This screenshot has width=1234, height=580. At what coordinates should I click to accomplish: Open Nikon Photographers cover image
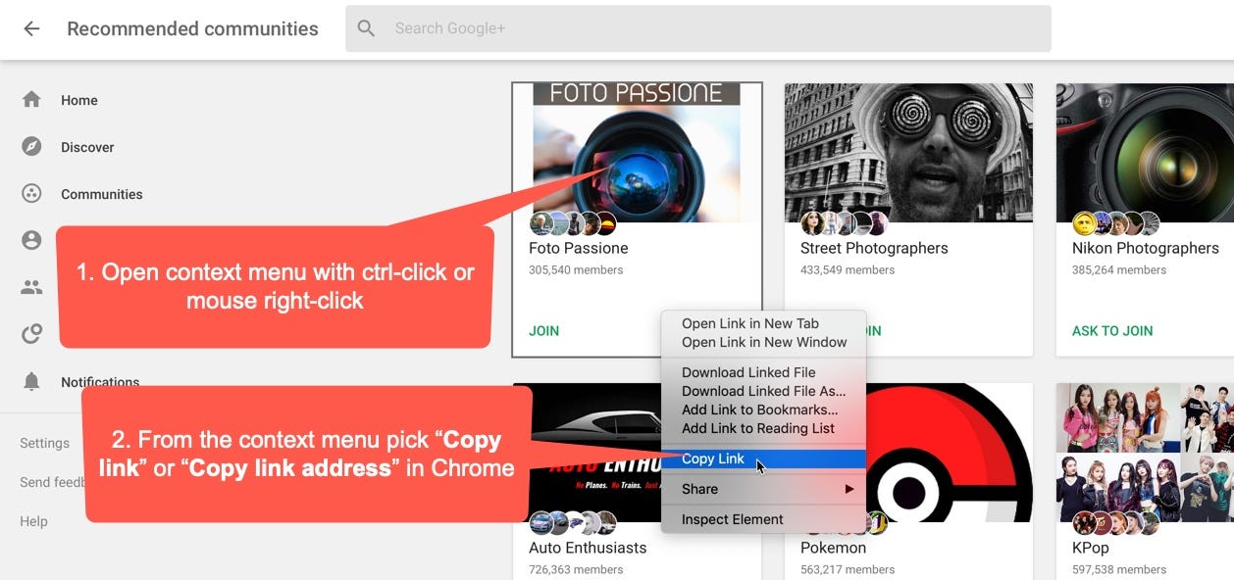[x=1145, y=153]
